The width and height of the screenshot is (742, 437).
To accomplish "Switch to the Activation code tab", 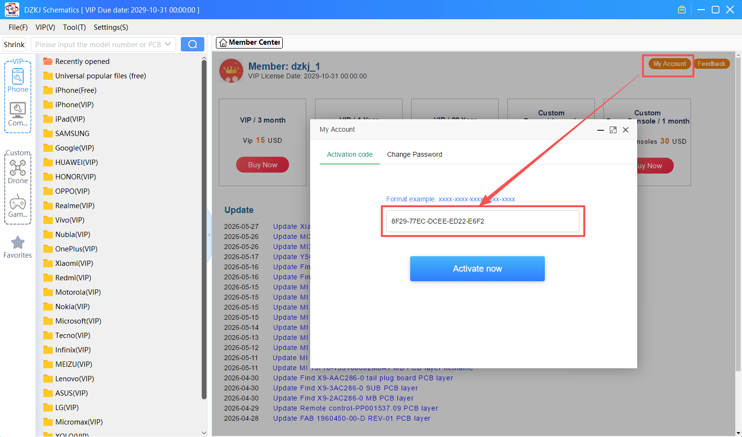I will 350,154.
